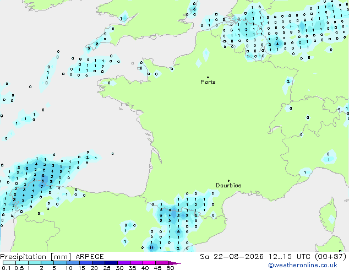Click the Dourbies location label
This screenshot has width=349, height=270.
coord(228,185)
